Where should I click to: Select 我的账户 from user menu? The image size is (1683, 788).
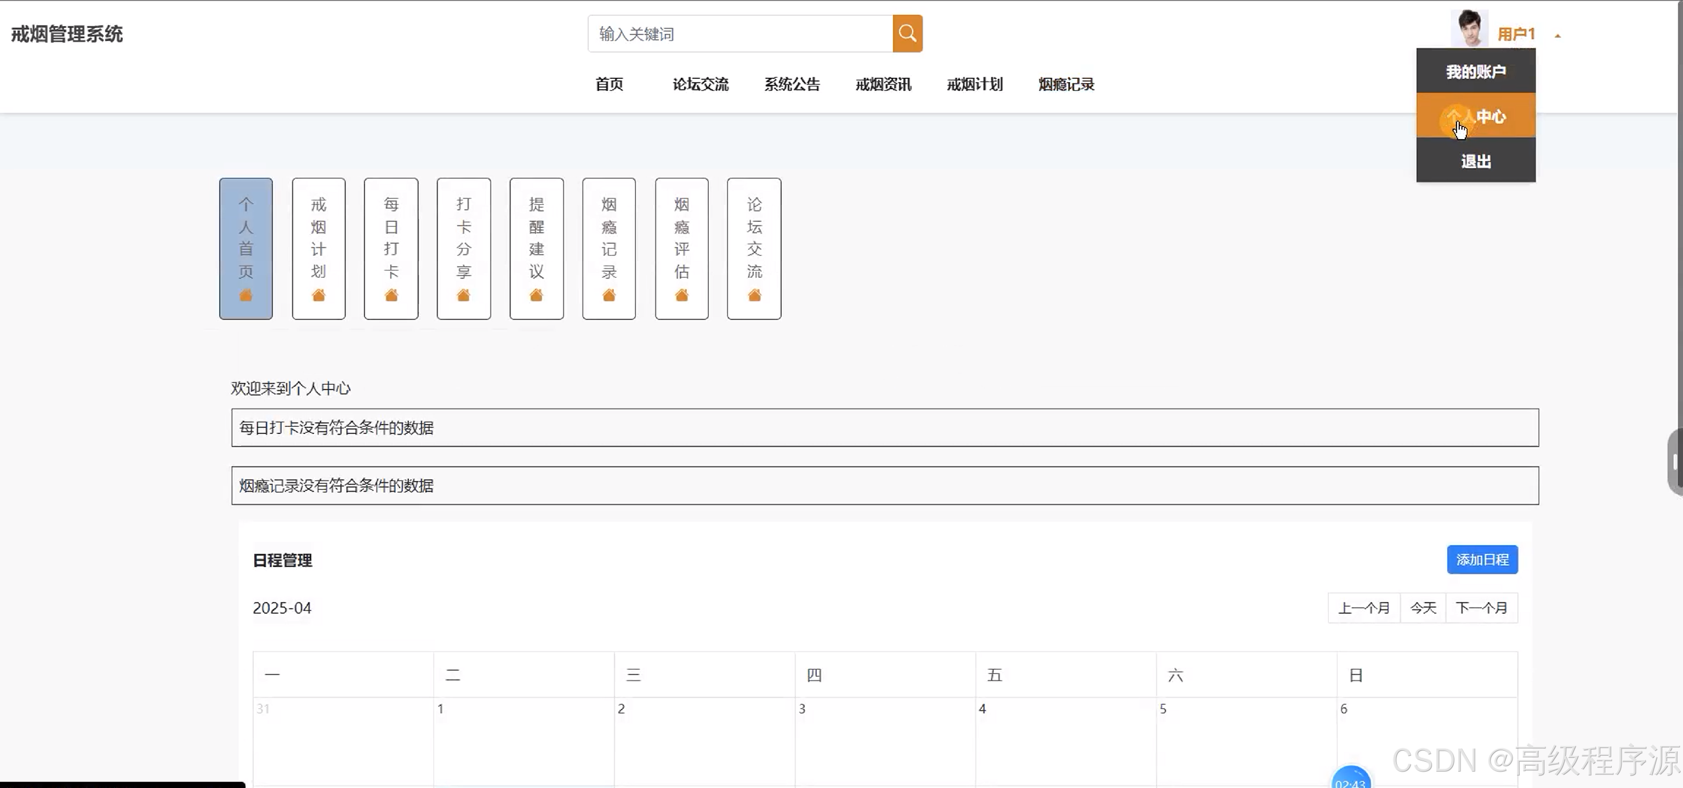coord(1475,71)
